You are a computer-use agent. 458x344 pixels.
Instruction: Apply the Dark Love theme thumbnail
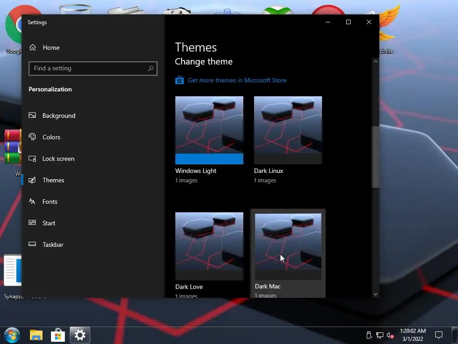tap(209, 246)
